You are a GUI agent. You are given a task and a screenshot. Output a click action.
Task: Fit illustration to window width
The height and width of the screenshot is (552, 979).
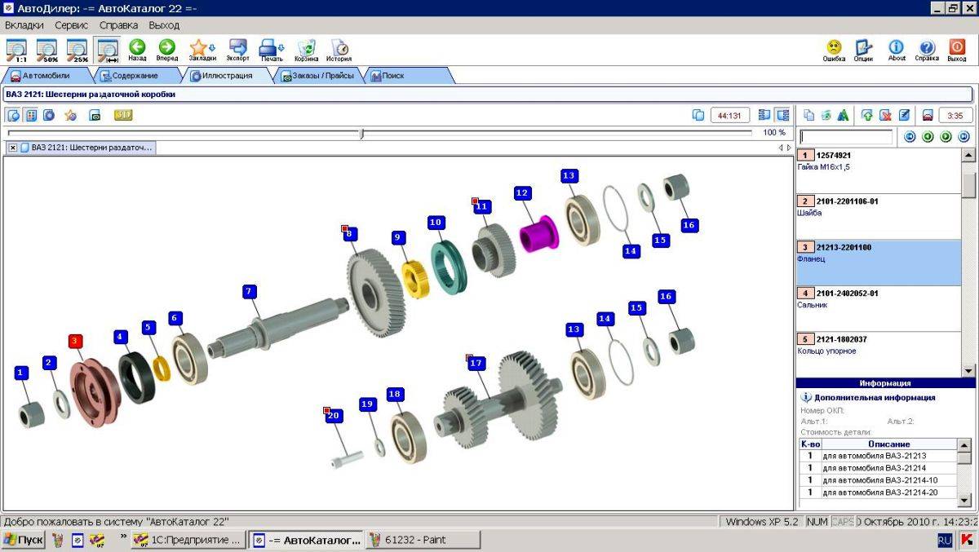(x=107, y=51)
